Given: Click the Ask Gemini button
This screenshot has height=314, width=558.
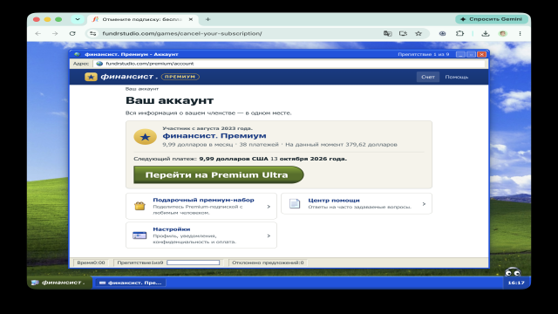Looking at the screenshot, I should (x=491, y=19).
